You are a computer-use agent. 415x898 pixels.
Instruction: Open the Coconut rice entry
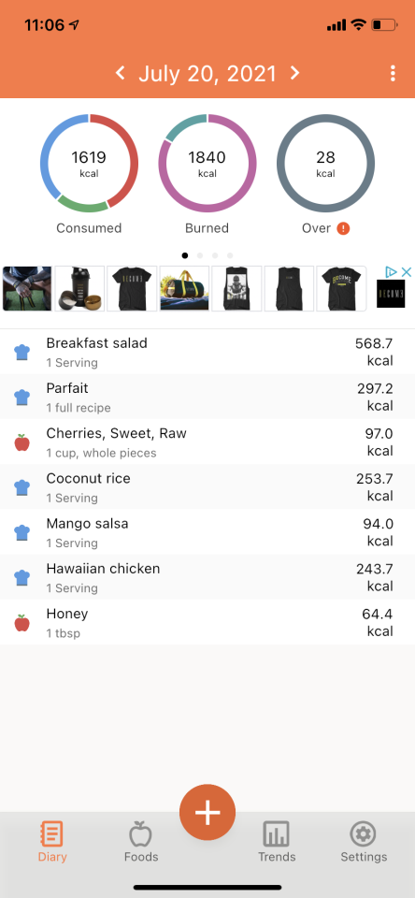click(207, 486)
